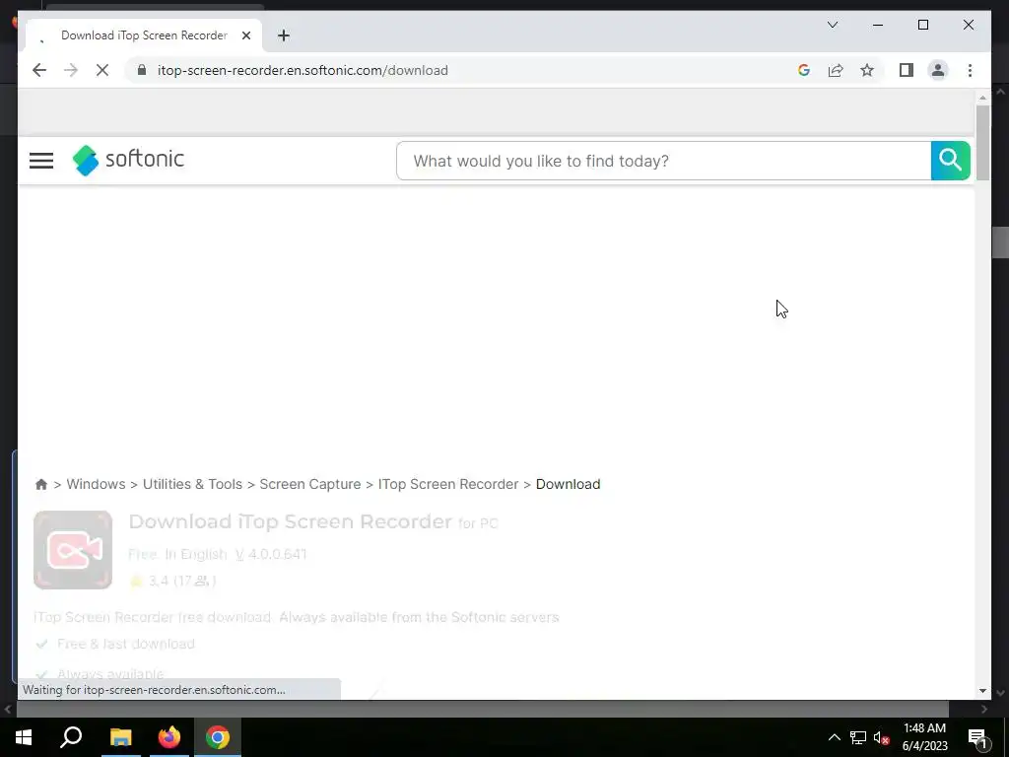Click the page vertical scrollbar thumb
Image resolution: width=1009 pixels, height=757 pixels.
982,143
